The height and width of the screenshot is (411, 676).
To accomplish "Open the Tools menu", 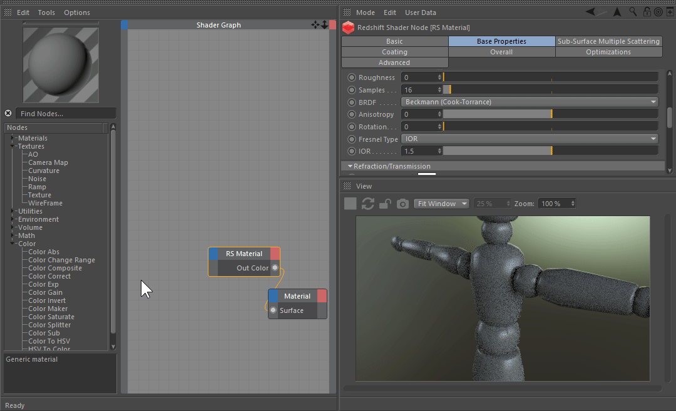I will (x=46, y=12).
